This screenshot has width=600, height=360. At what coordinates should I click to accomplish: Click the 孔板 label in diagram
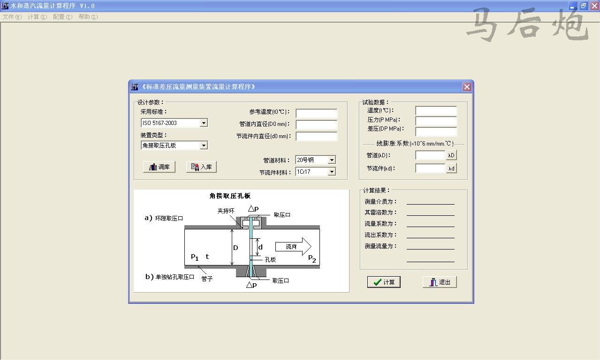click(x=270, y=259)
